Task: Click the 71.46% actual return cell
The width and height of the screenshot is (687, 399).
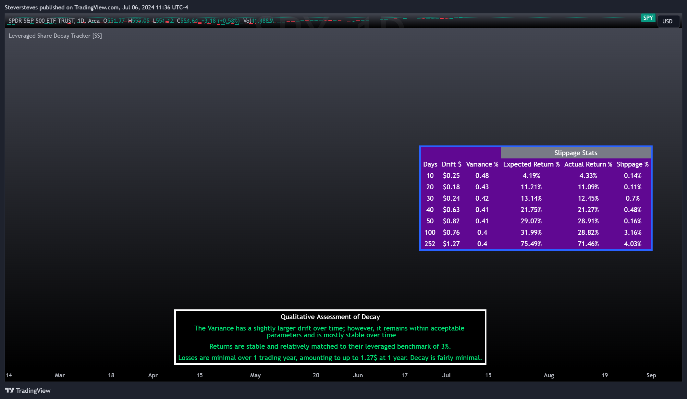Action: click(588, 244)
